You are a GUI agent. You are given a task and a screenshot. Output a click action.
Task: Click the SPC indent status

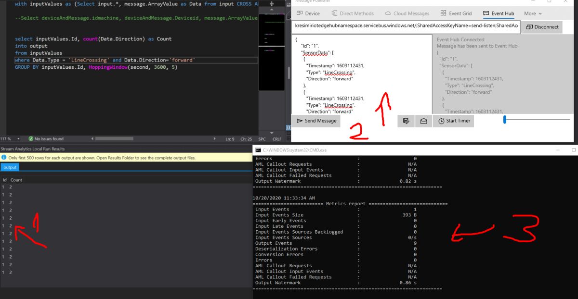[x=262, y=139]
